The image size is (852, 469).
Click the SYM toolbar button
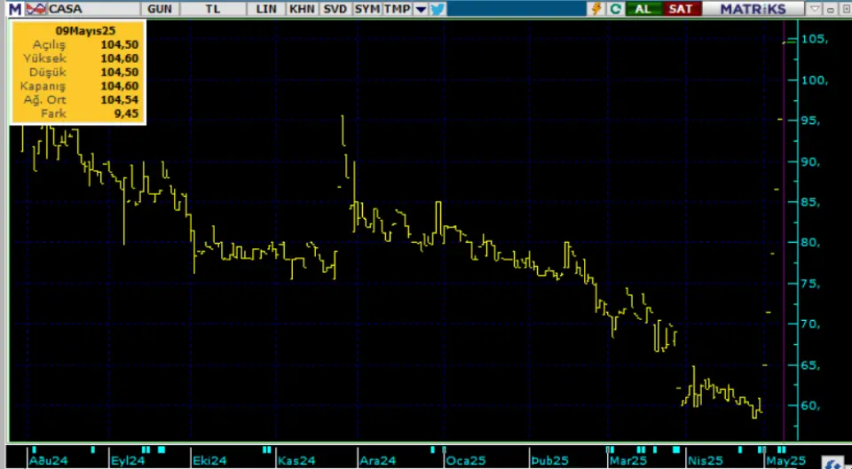(x=367, y=9)
